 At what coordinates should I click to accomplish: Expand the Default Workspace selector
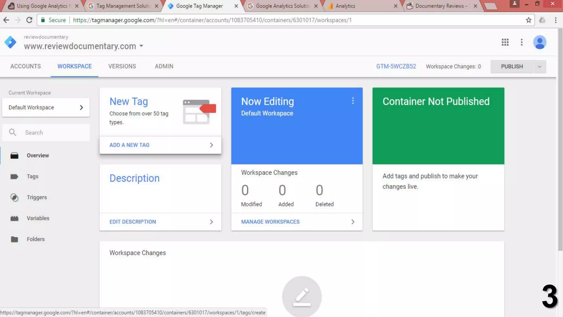(46, 108)
